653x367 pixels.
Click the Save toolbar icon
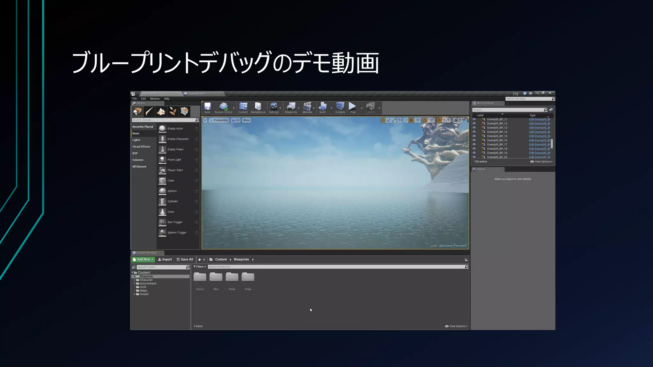(x=207, y=108)
